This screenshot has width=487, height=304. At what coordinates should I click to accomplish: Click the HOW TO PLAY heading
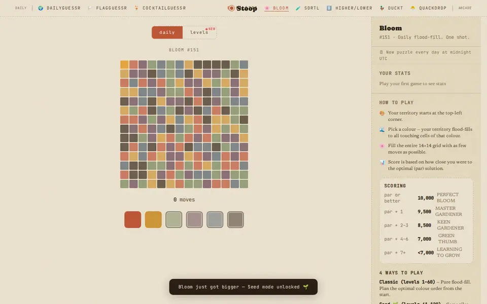pos(396,103)
